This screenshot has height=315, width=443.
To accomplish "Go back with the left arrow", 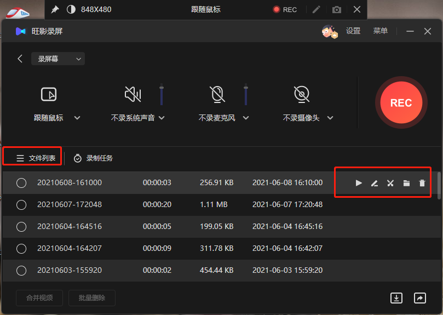I will pos(20,59).
